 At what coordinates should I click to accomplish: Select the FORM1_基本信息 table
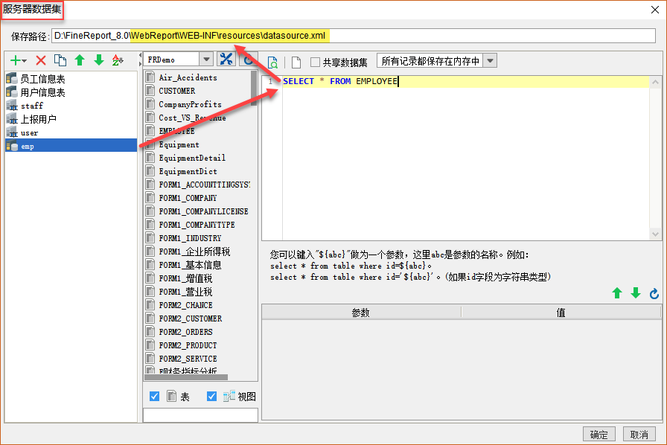point(190,265)
